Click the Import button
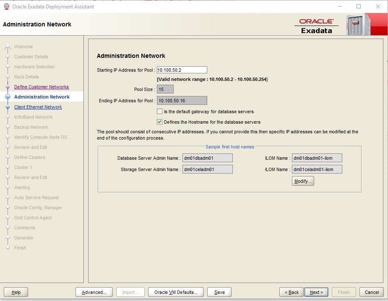Image resolution: width=388 pixels, height=301 pixels. (130, 292)
